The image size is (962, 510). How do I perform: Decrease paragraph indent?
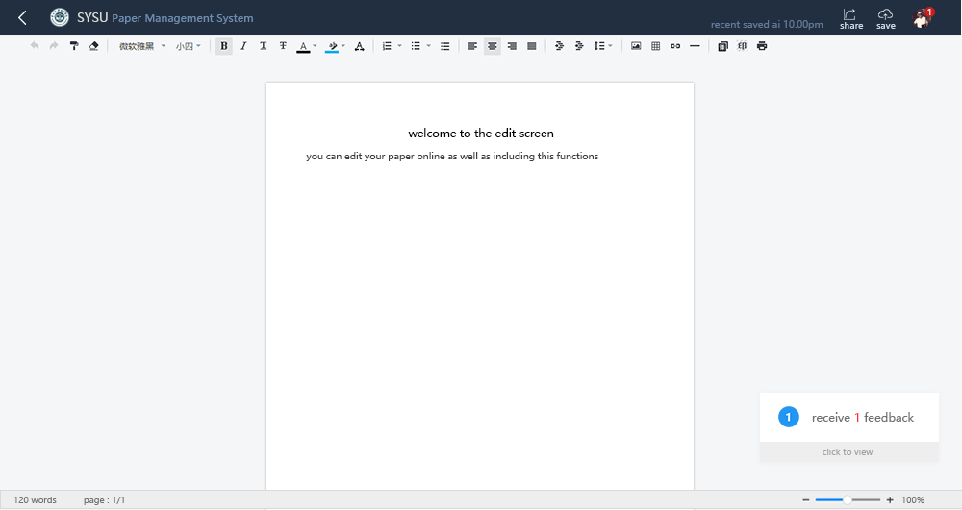point(559,46)
